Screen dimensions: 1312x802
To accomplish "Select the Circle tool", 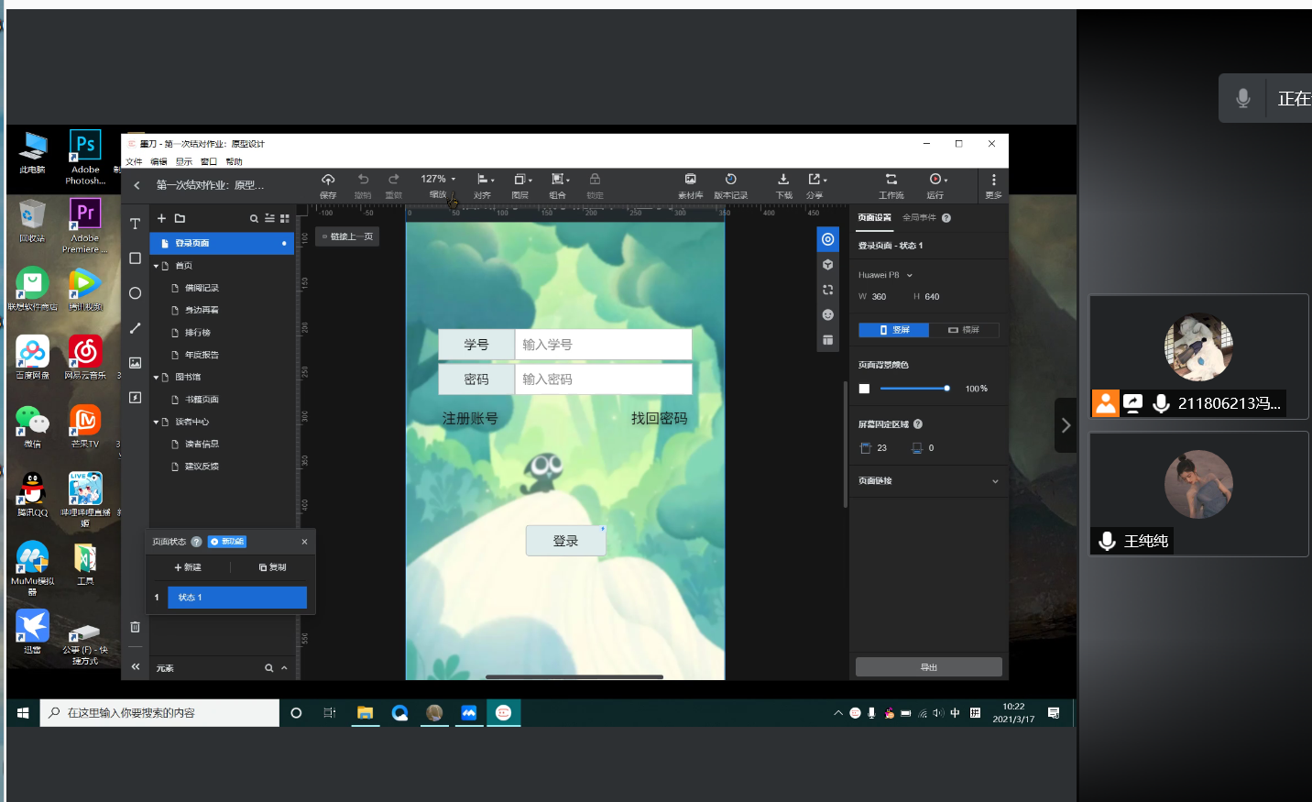I will point(135,293).
